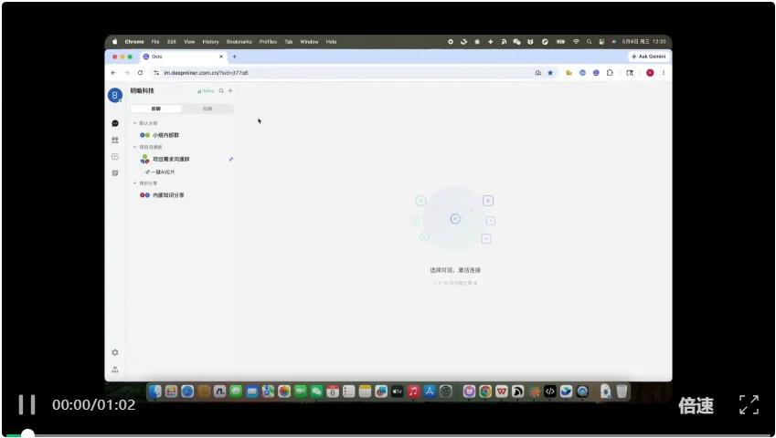Click the pin icon on 项目需求沟通群 row
776x438 pixels.
point(230,159)
